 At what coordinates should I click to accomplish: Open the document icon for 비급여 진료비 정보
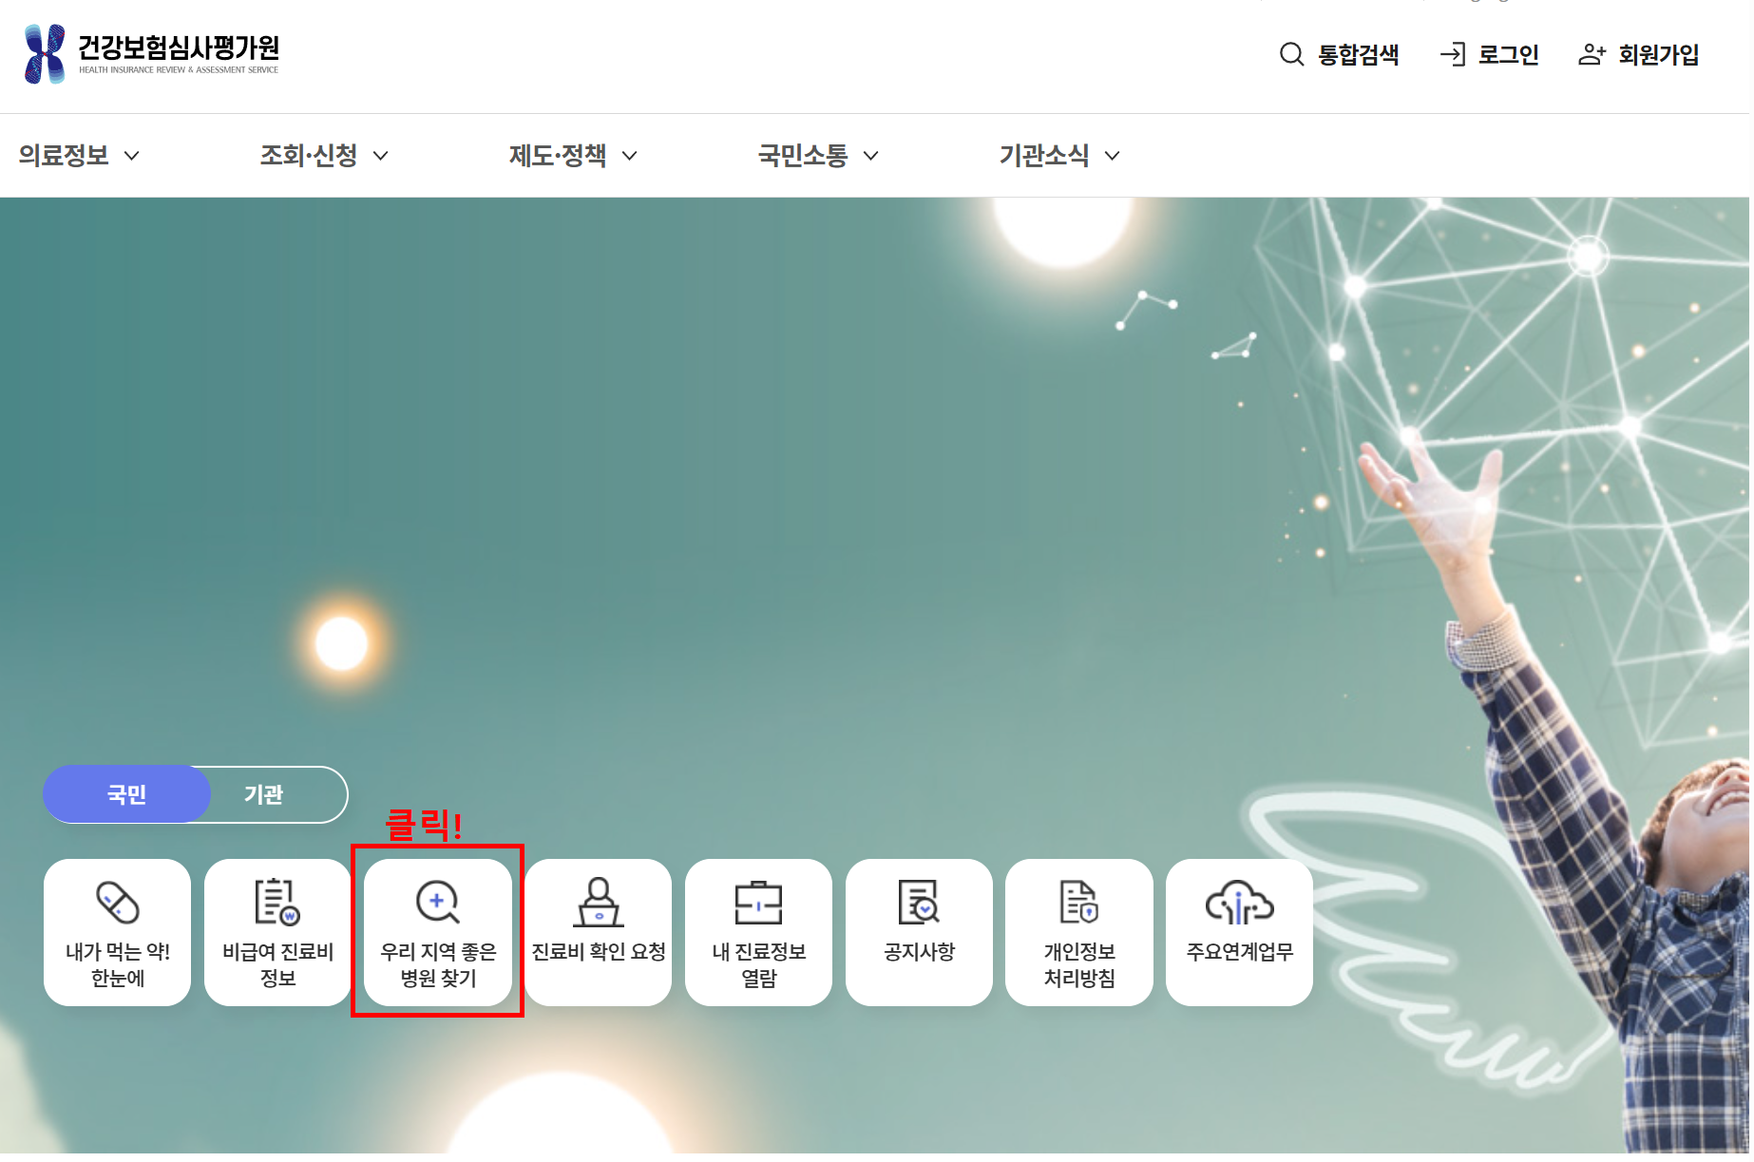[x=277, y=902]
